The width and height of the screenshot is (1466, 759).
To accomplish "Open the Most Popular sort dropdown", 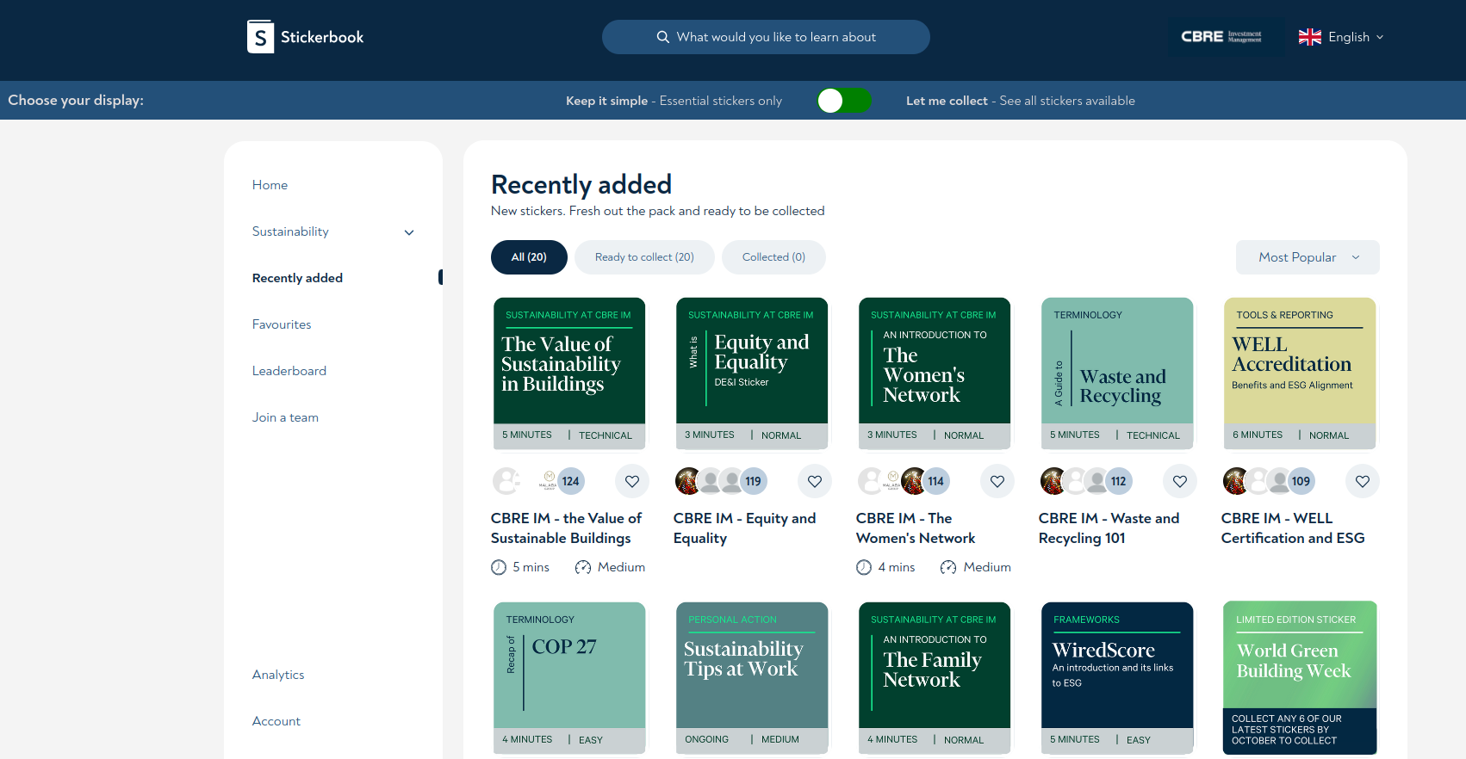I will [1308, 257].
